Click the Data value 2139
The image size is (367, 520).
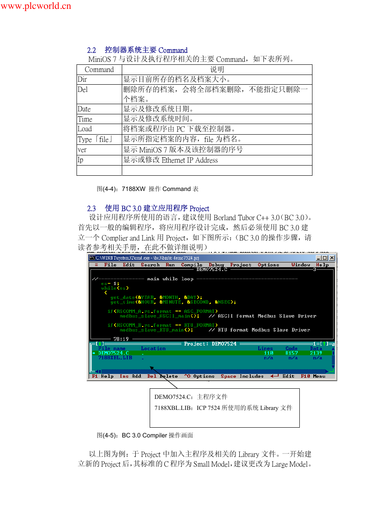point(316,353)
